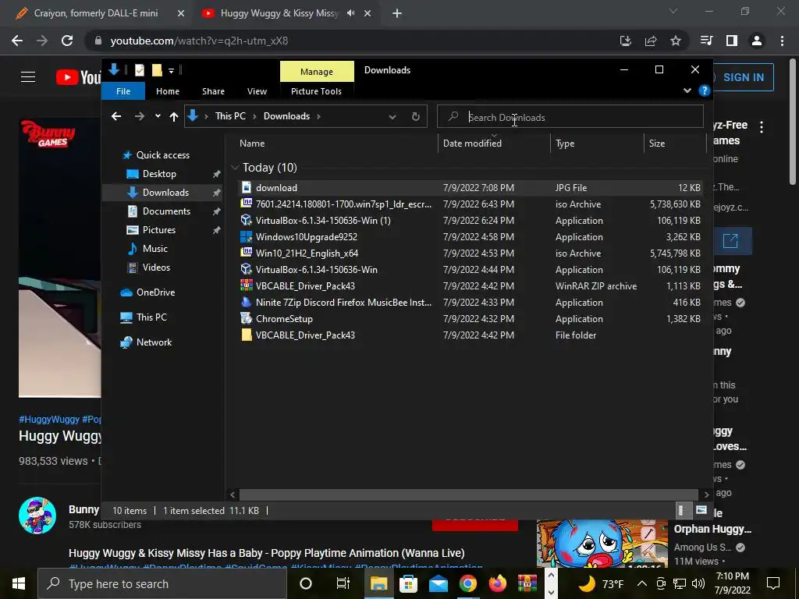The width and height of the screenshot is (799, 599).
Task: Reload the YouTube page
Action: pos(67,41)
